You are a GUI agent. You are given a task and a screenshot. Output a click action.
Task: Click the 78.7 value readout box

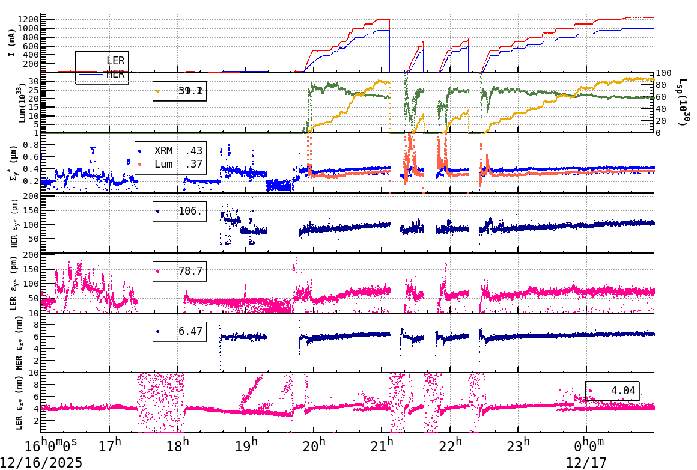pos(178,271)
